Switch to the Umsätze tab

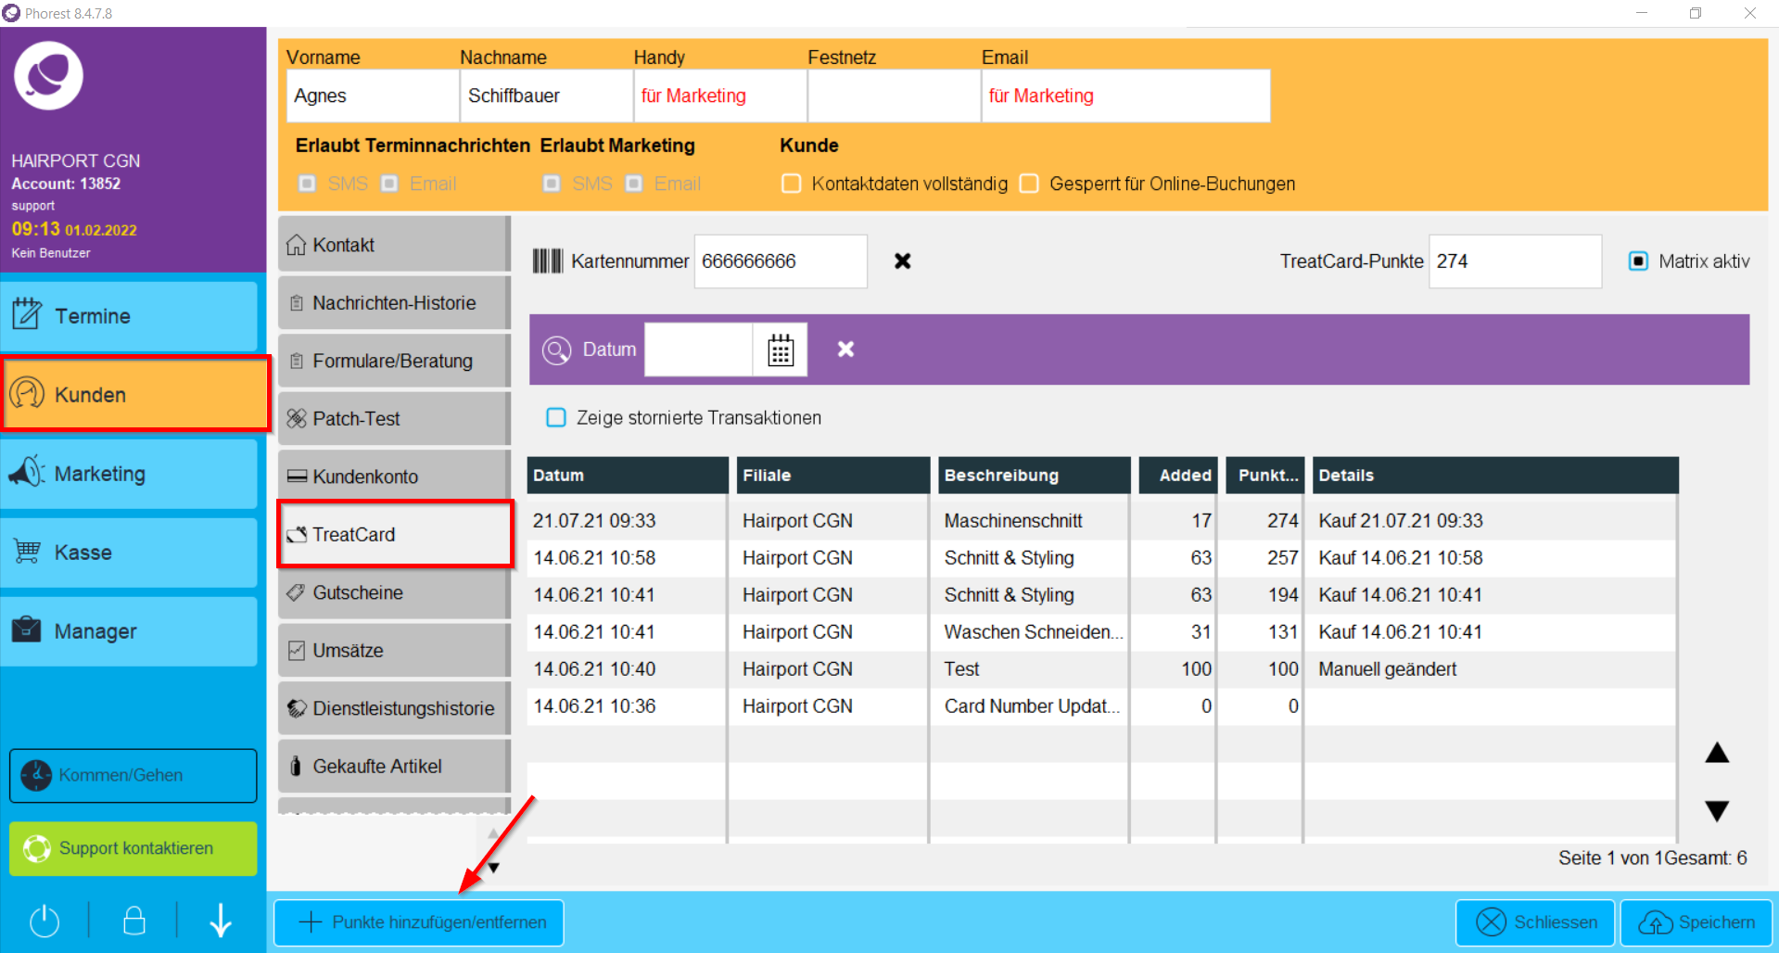[x=394, y=651]
